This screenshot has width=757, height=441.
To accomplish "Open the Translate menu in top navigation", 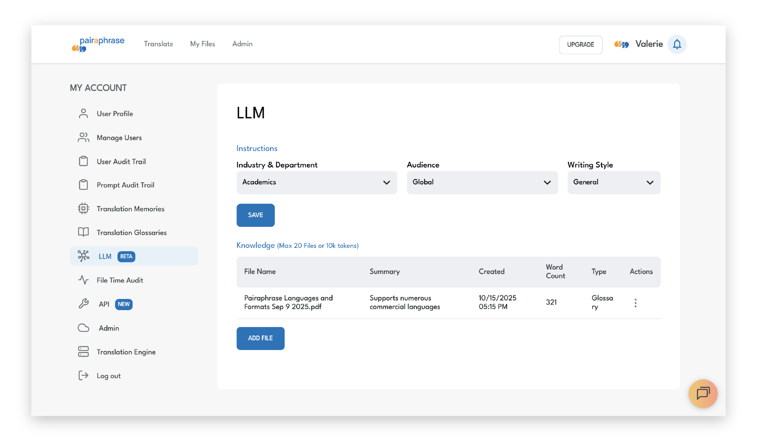I will click(x=158, y=44).
